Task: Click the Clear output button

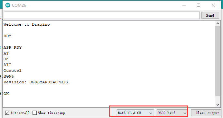Action: click(206, 113)
